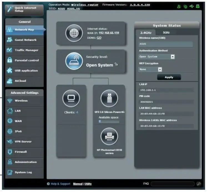Open the Manual link
The image size is (207, 192).
(78, 184)
